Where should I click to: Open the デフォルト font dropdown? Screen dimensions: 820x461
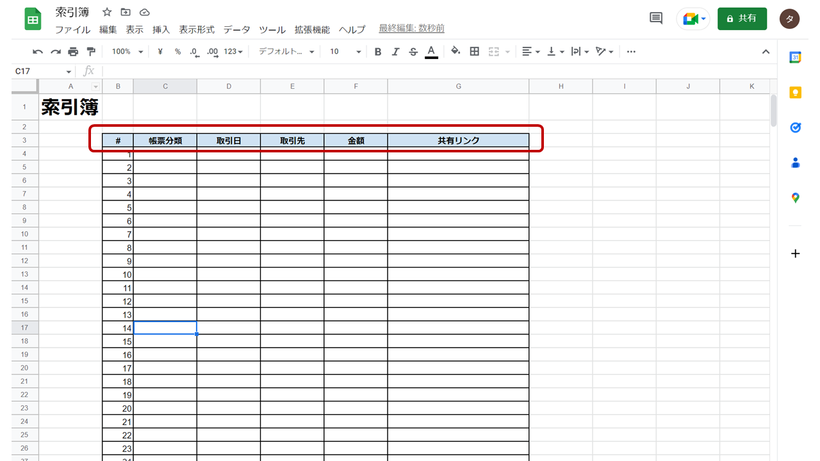click(x=286, y=52)
